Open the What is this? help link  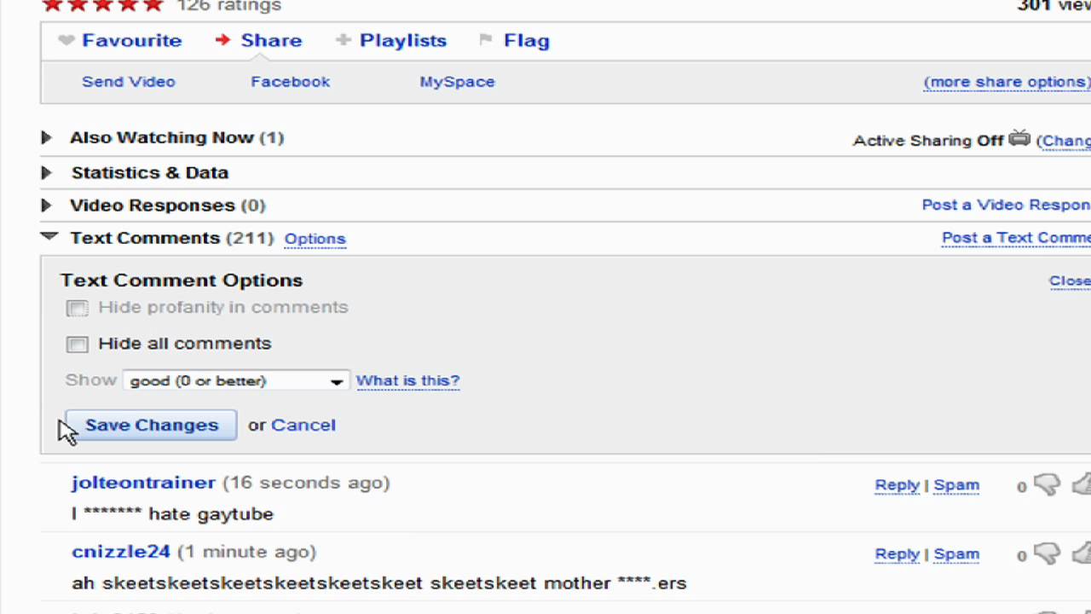click(x=407, y=380)
